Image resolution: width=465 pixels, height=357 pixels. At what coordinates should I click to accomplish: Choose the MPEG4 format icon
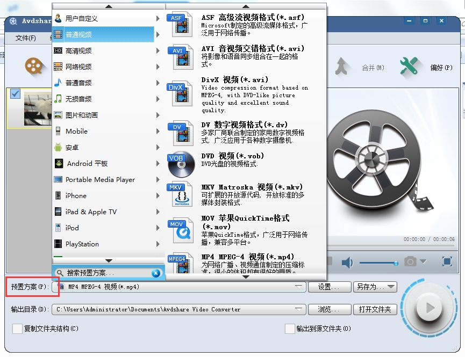pyautogui.click(x=181, y=263)
